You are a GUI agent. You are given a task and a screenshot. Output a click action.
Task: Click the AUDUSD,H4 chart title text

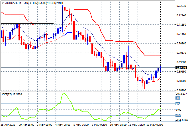pos(13,3)
